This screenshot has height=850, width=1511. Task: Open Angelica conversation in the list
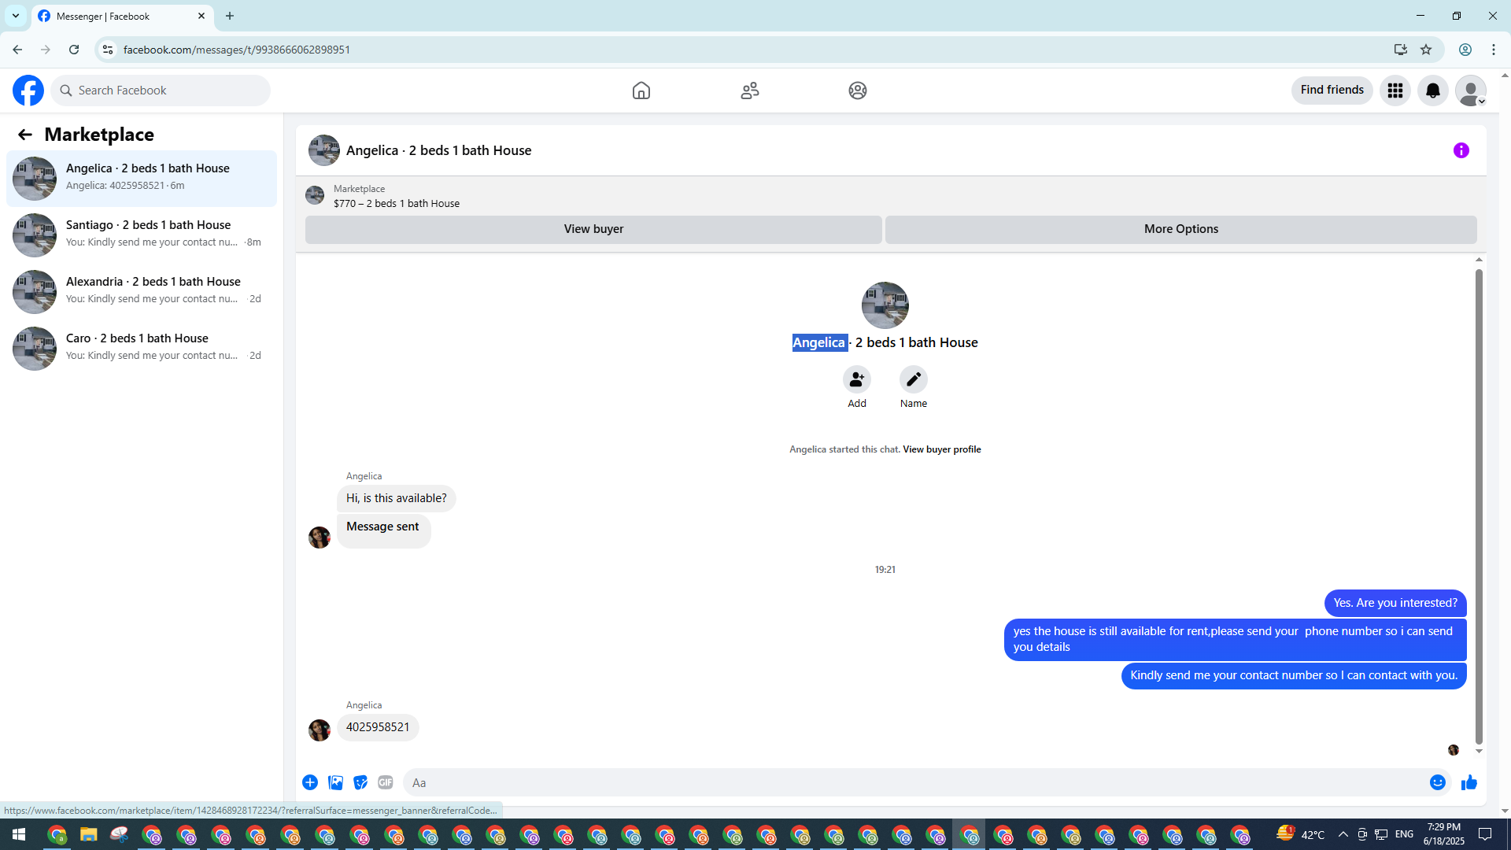tap(142, 179)
